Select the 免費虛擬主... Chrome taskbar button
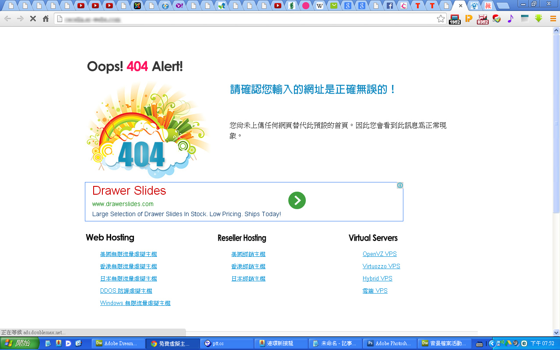The image size is (560, 350). pyautogui.click(x=173, y=343)
